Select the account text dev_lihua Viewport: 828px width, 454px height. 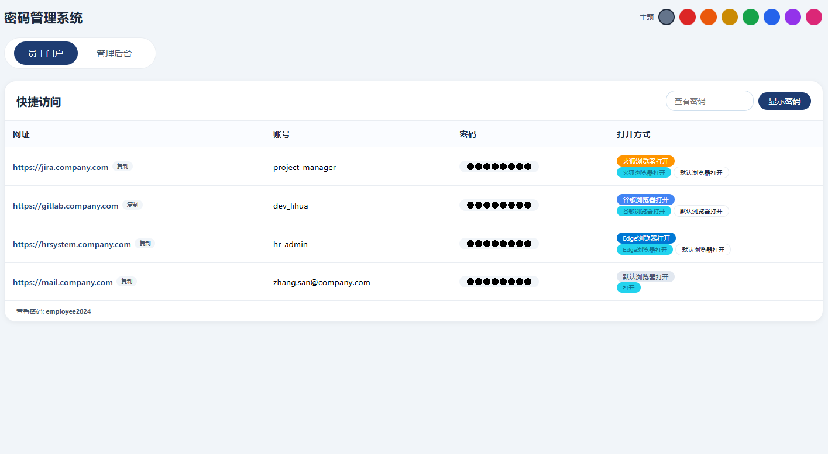pyautogui.click(x=290, y=206)
